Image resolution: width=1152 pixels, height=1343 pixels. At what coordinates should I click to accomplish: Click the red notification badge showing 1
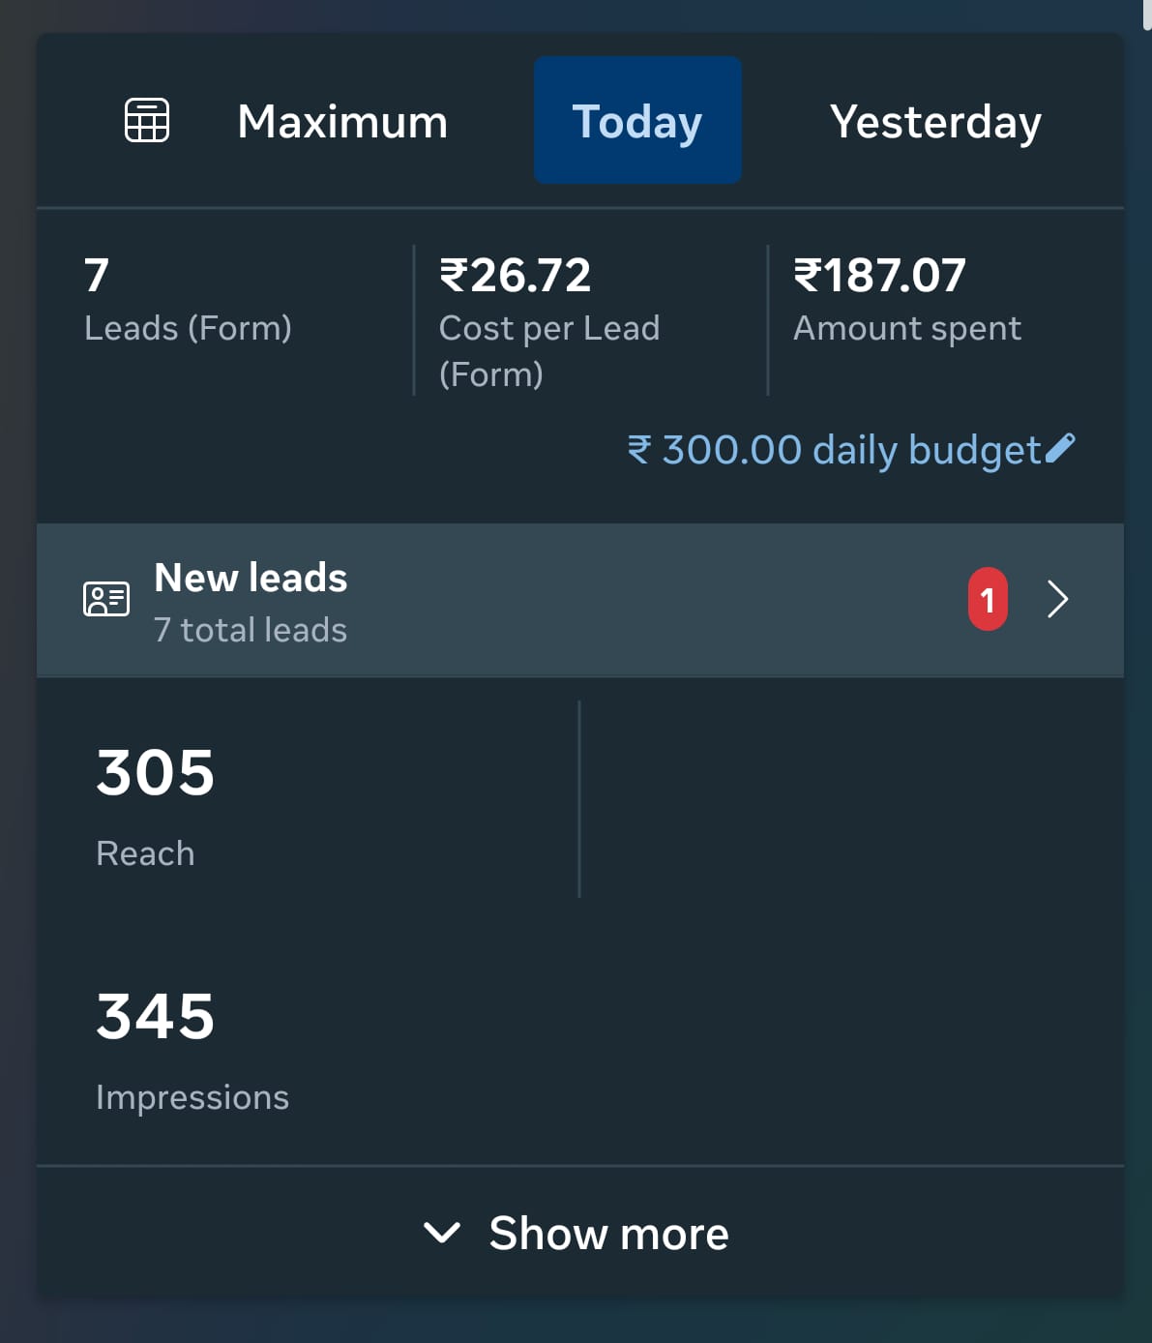988,600
